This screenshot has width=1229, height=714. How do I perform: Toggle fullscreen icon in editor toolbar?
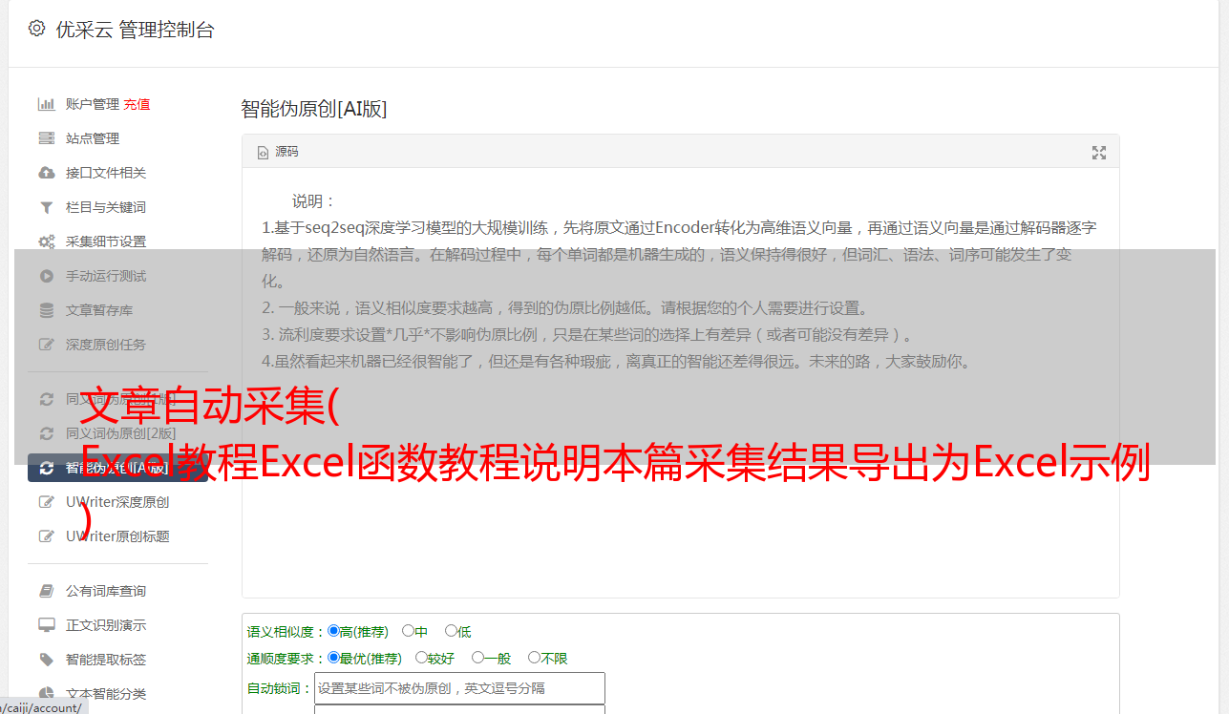tap(1099, 153)
